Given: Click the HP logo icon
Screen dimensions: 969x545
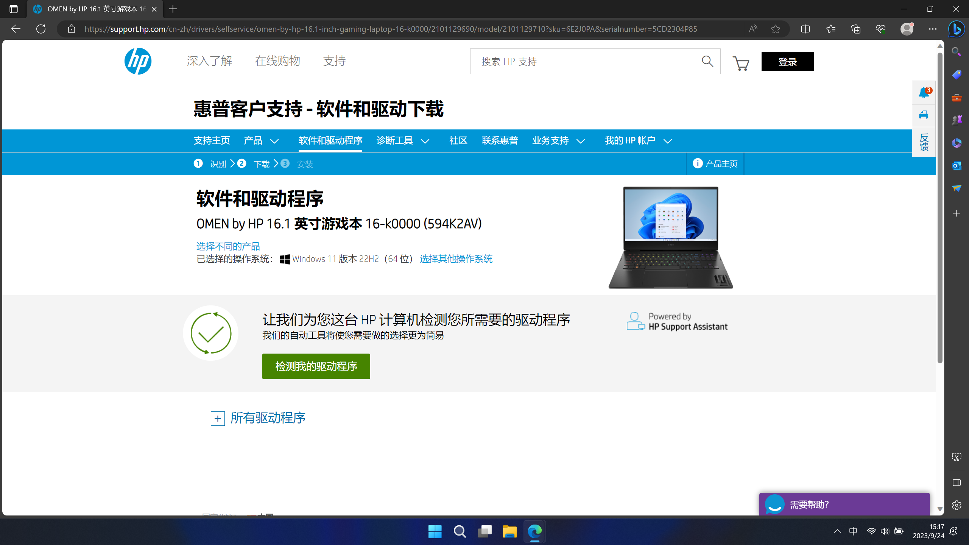Looking at the screenshot, I should [138, 61].
